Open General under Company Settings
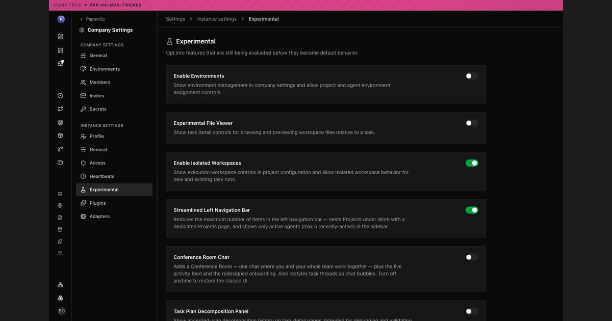This screenshot has width=612, height=321. coord(114,56)
